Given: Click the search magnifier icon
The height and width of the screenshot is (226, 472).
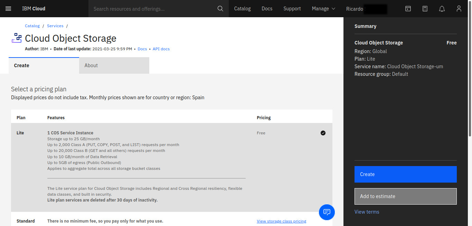Looking at the screenshot, I should [x=220, y=9].
